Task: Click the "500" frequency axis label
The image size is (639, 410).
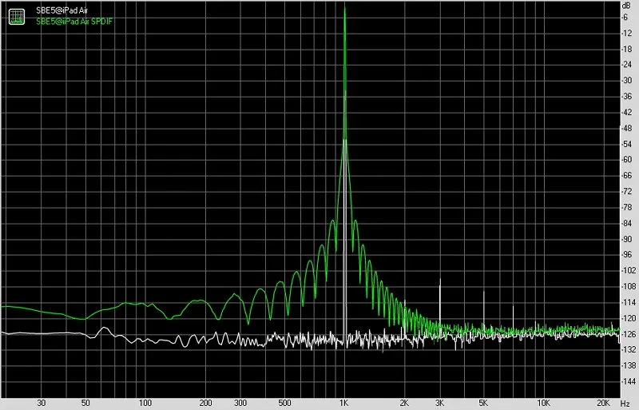Action: [x=284, y=403]
